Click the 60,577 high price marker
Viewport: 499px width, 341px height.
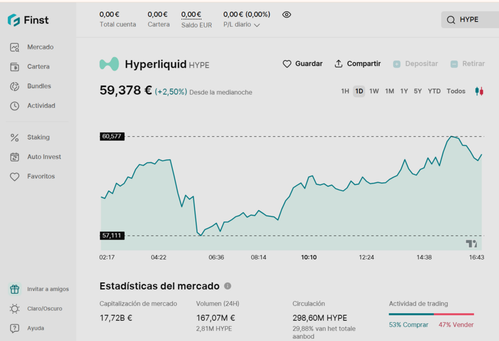tap(111, 136)
